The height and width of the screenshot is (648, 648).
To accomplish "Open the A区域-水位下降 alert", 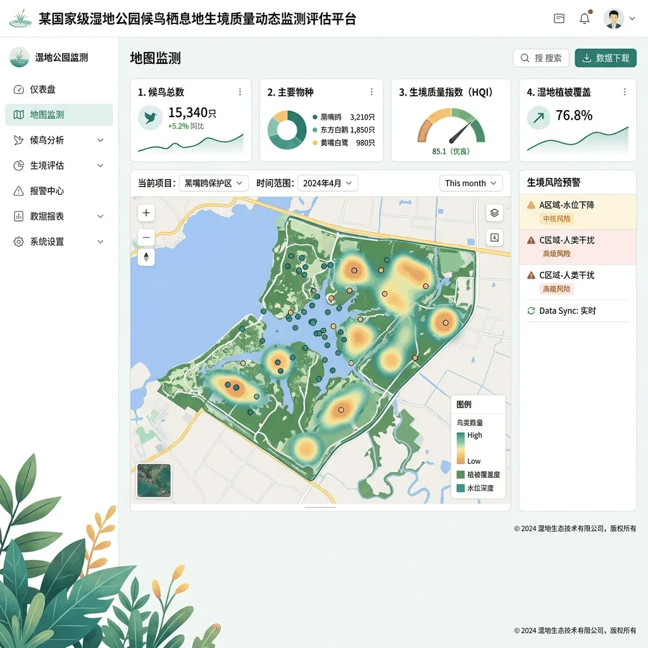I will (x=577, y=211).
